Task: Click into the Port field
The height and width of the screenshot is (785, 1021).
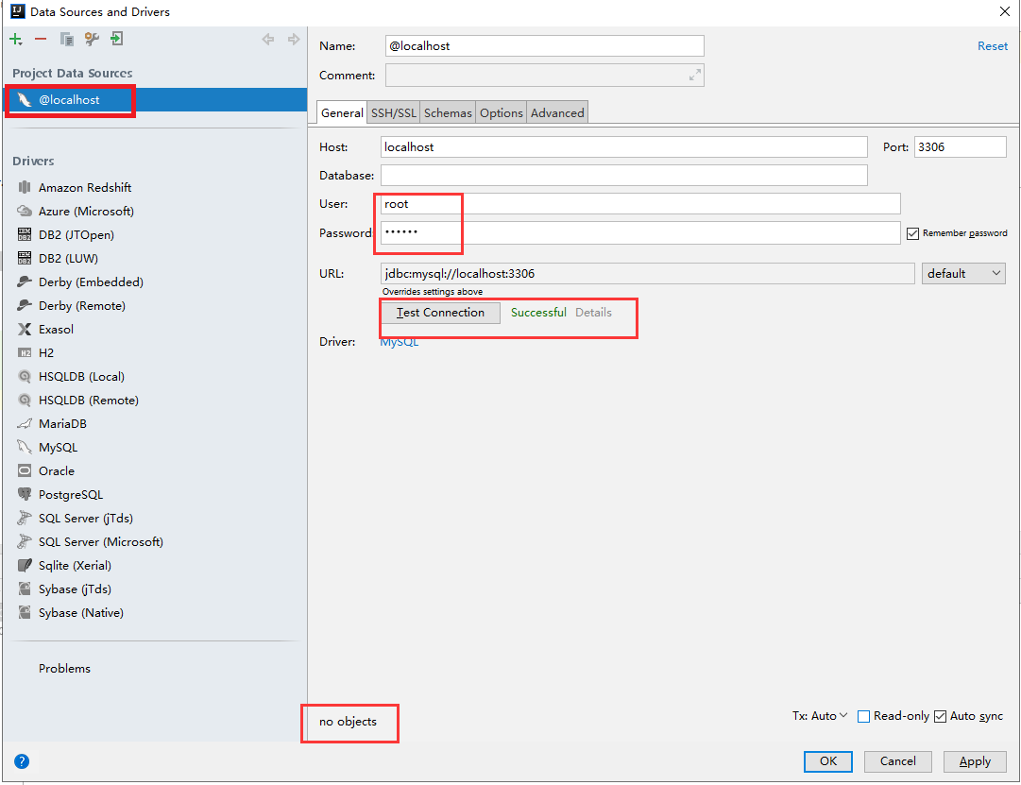Action: (x=960, y=147)
